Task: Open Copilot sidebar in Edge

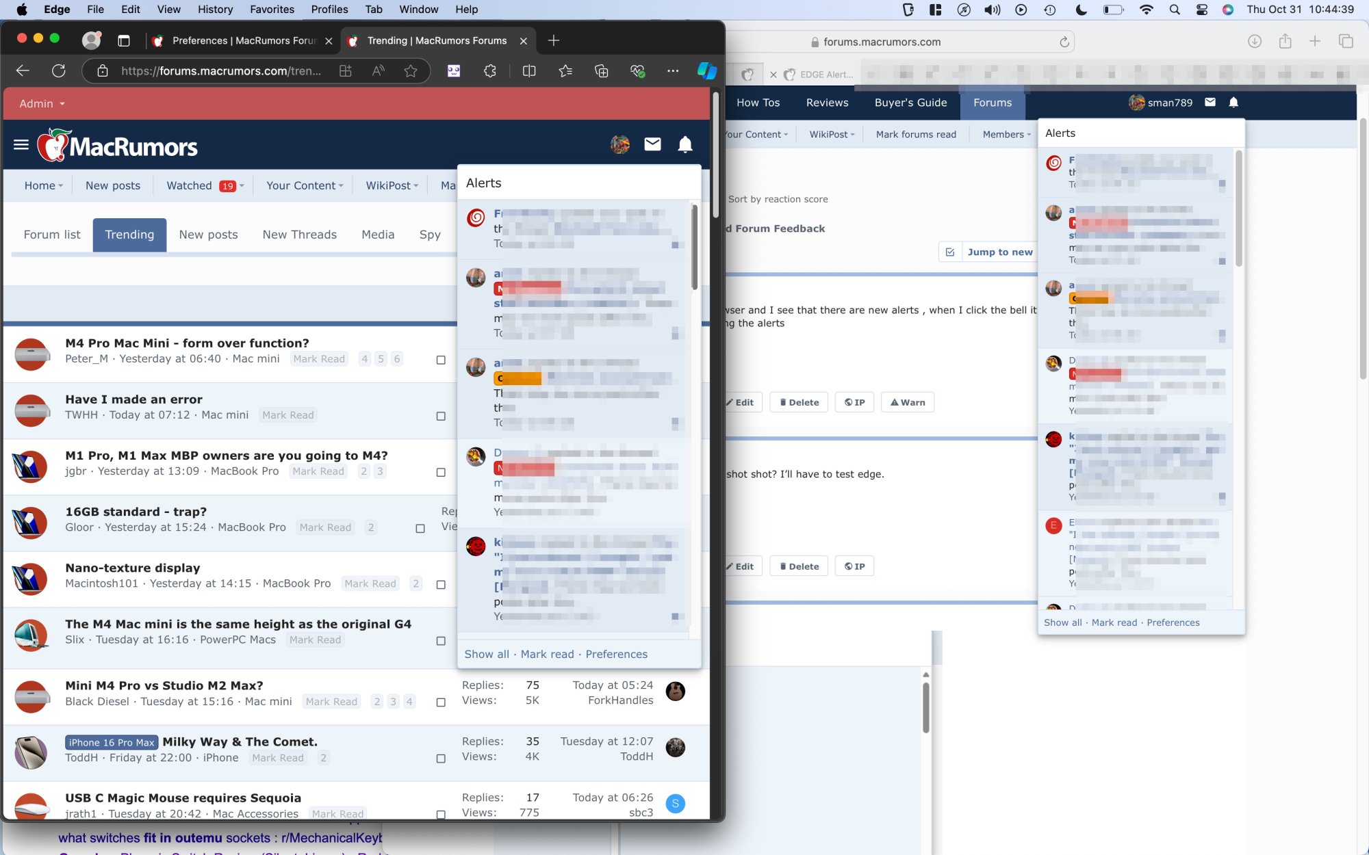Action: pyautogui.click(x=707, y=70)
